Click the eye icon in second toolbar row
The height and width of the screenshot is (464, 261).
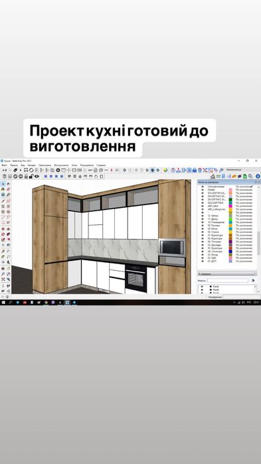click(37, 177)
